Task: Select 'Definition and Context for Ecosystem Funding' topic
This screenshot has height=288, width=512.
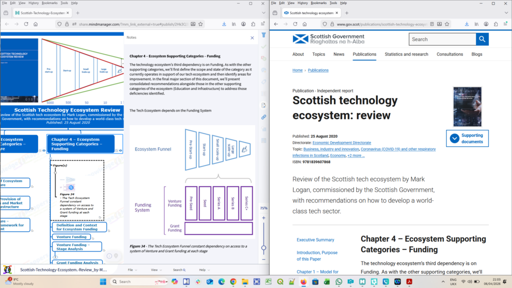Action: 79,227
